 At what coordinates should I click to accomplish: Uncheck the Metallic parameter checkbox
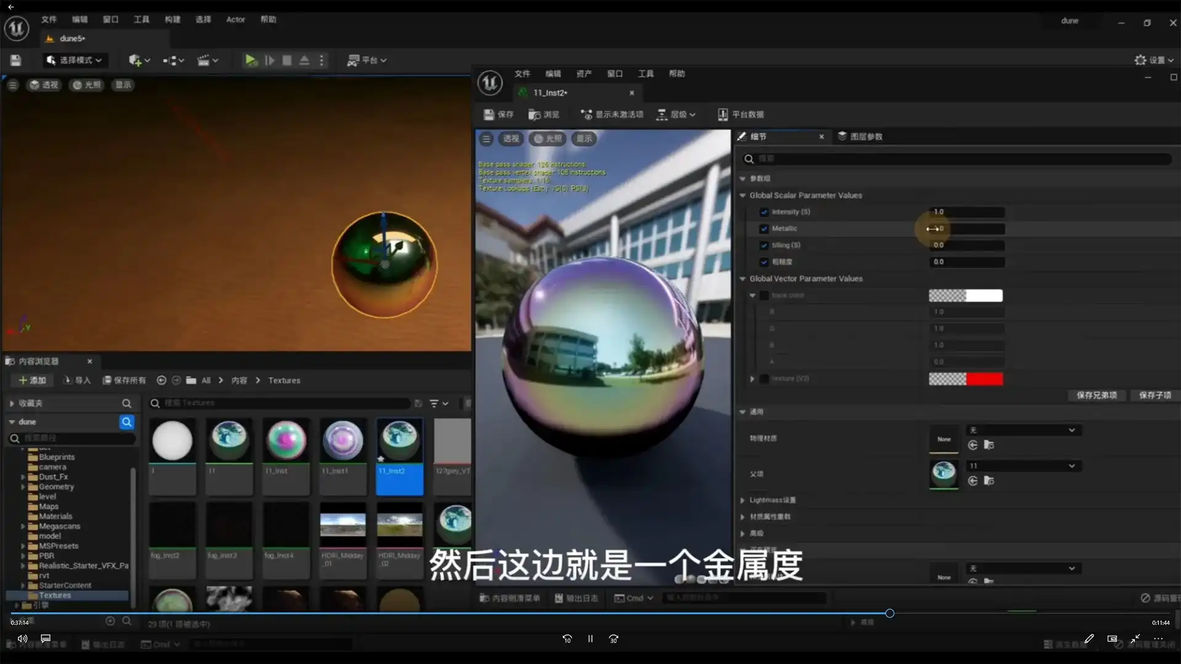(x=764, y=229)
